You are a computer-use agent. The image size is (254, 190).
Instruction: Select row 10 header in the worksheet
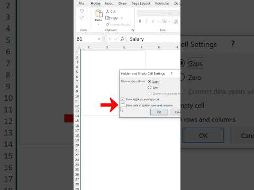coord(77,96)
